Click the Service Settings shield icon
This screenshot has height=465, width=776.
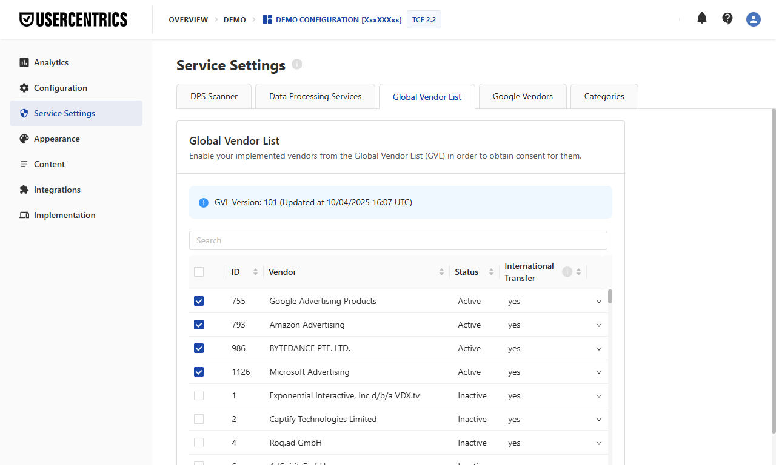click(24, 113)
